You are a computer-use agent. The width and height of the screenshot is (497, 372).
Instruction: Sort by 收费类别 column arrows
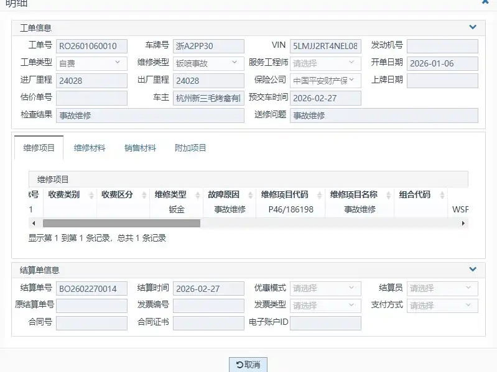point(91,195)
